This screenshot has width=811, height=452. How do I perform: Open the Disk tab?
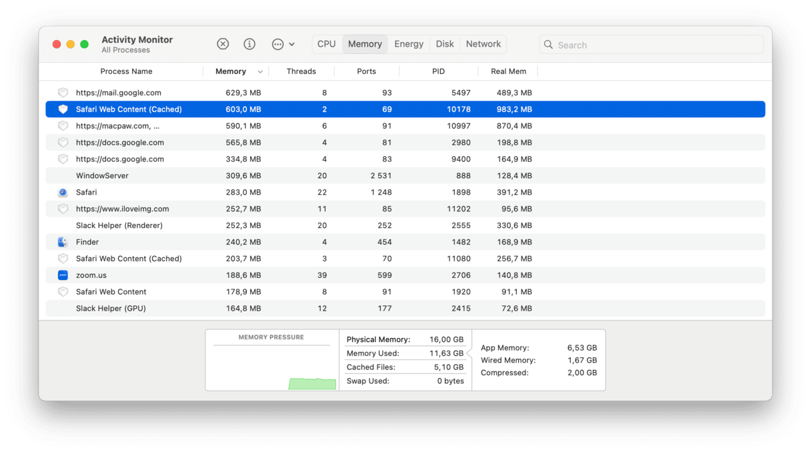tap(445, 44)
